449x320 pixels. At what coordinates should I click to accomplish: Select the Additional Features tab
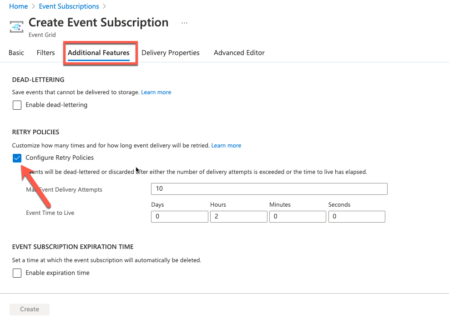99,53
